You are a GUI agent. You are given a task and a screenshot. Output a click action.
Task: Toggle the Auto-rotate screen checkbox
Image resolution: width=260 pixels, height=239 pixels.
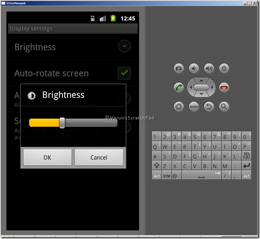[124, 73]
